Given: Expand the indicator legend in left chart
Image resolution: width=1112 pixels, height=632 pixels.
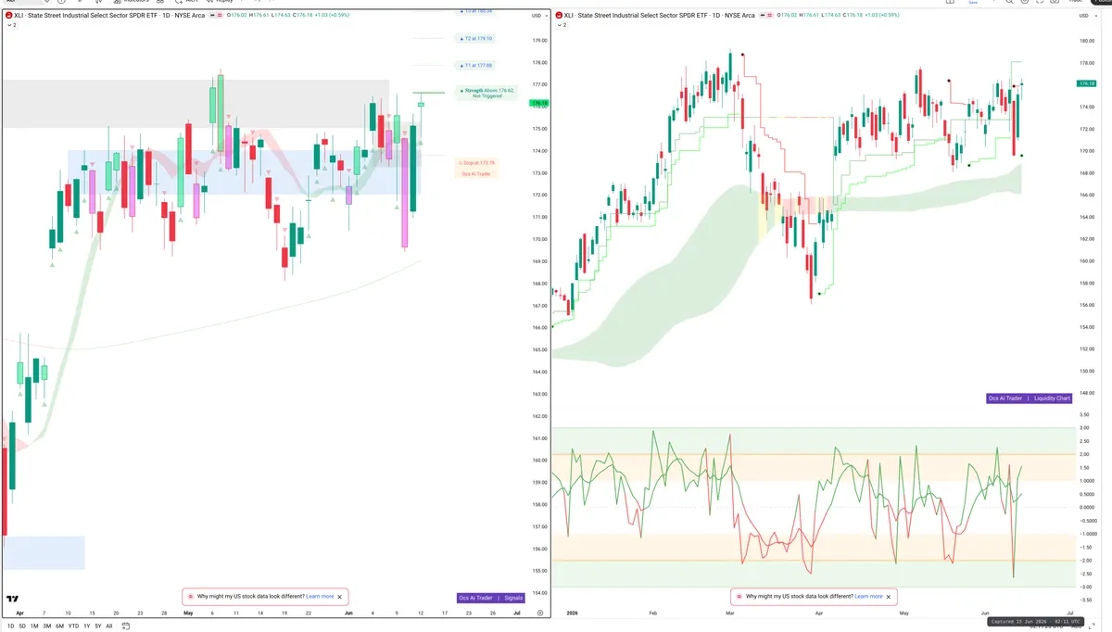Looking at the screenshot, I should tap(11, 26).
